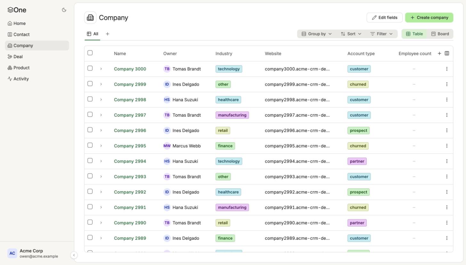Mark the Company 2990 row checkbox

[90, 222]
